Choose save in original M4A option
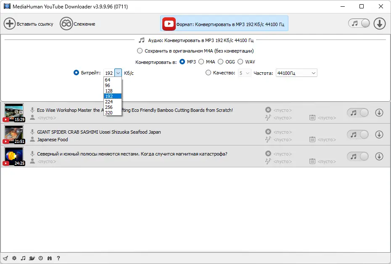The height and width of the screenshot is (264, 391). (140, 51)
